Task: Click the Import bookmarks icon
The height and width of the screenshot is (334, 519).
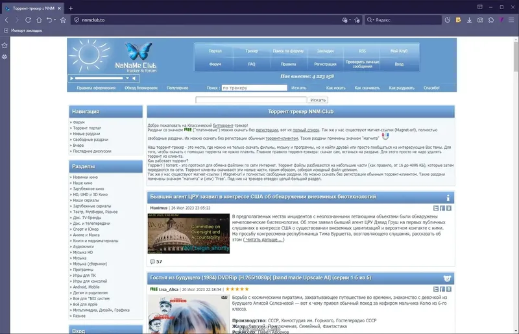Action: [6, 31]
